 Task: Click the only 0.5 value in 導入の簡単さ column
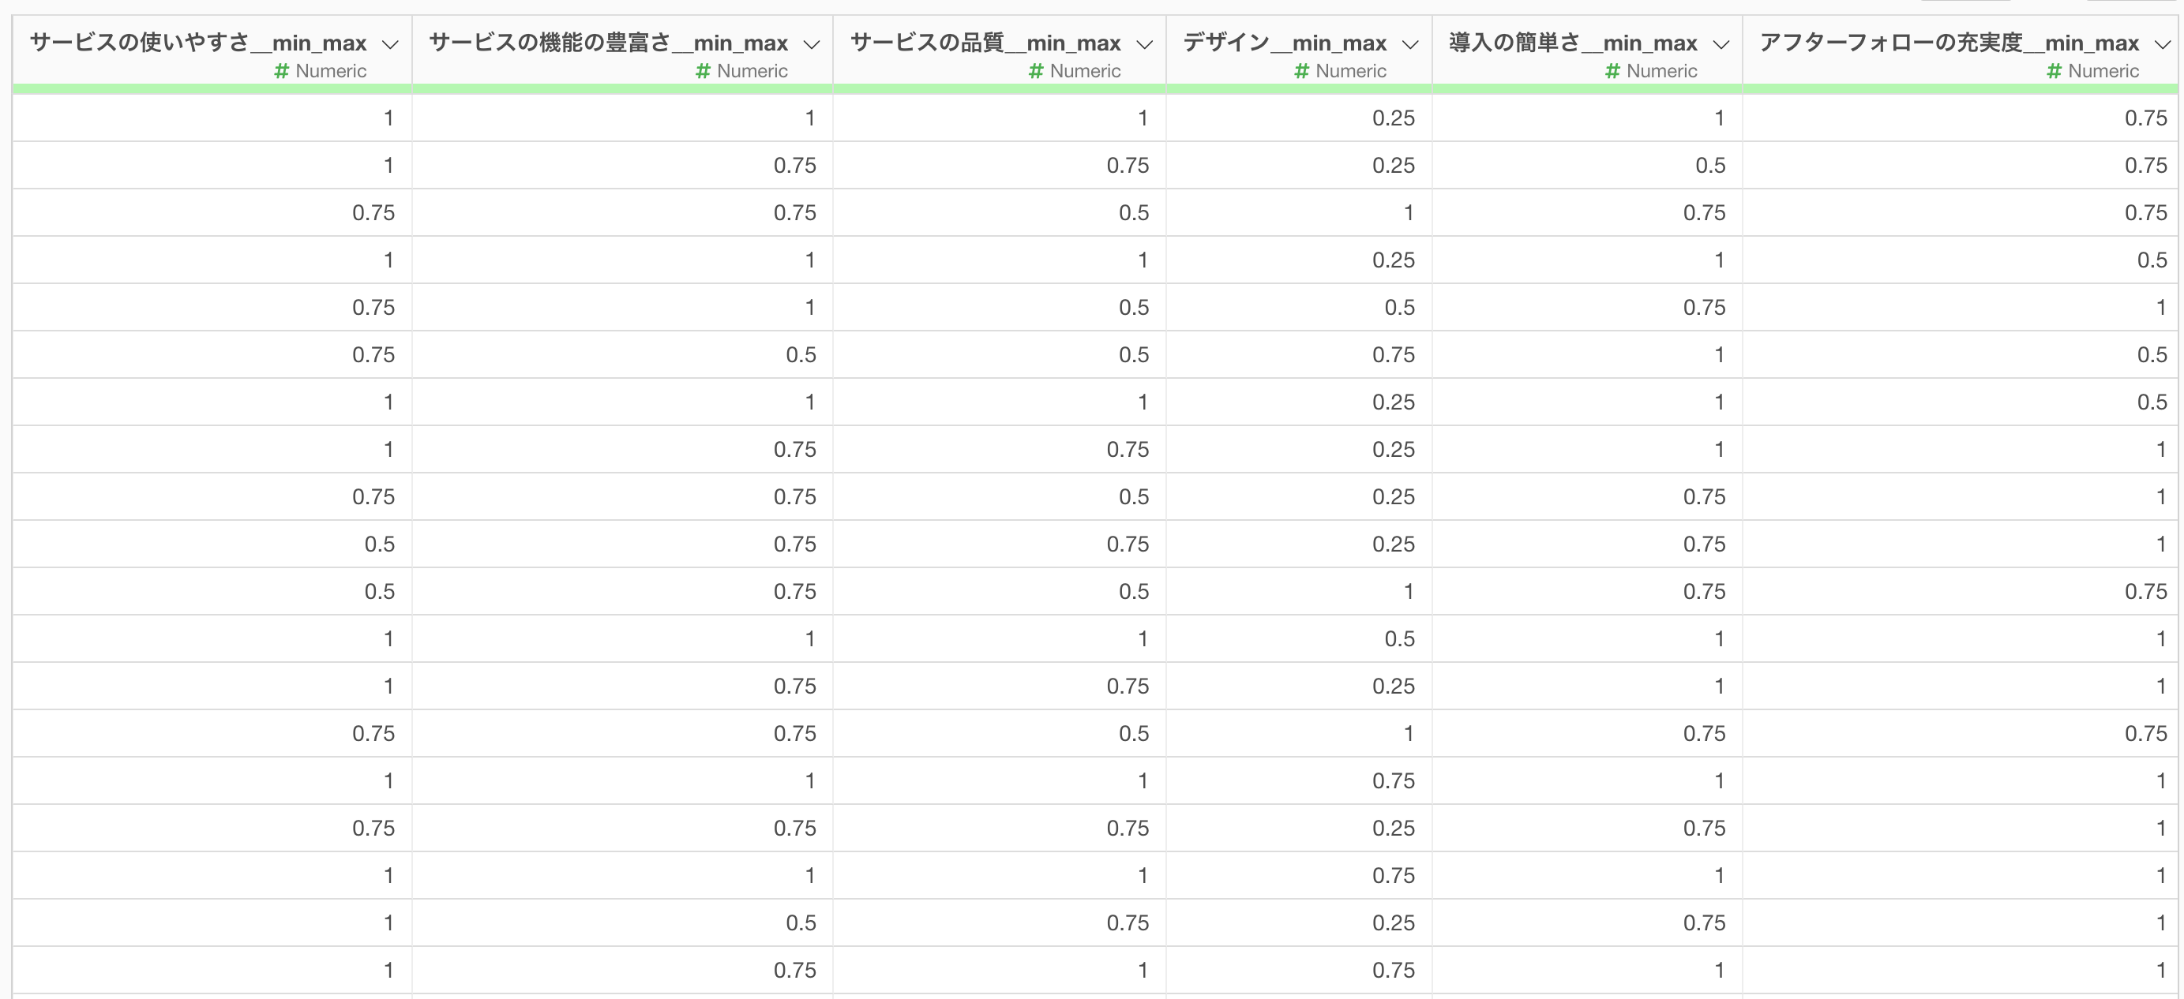[1710, 165]
